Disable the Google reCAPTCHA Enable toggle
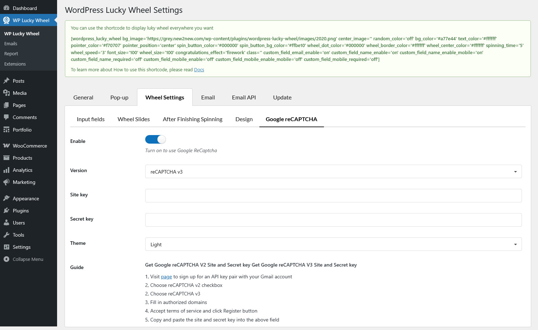 point(156,139)
